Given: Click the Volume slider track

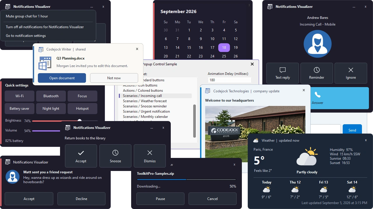Looking at the screenshot, I should click(x=65, y=131).
